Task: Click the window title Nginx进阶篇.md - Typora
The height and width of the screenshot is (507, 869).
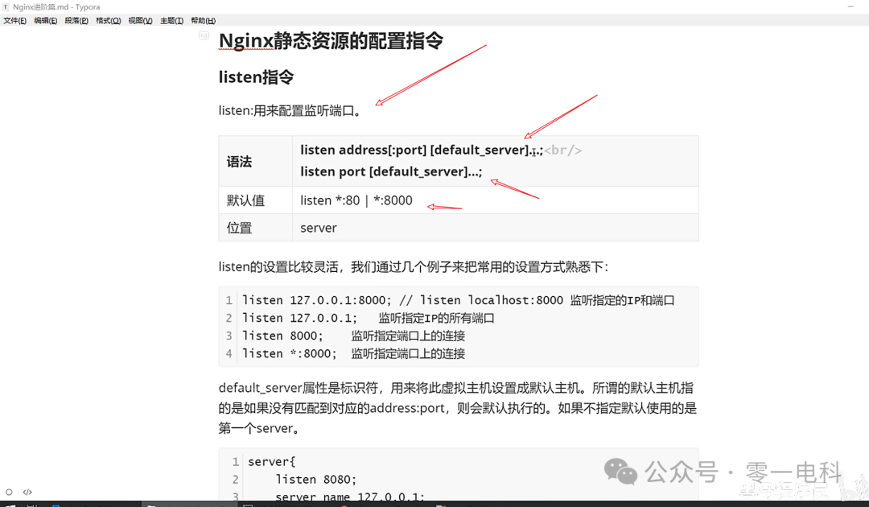Action: [x=56, y=6]
